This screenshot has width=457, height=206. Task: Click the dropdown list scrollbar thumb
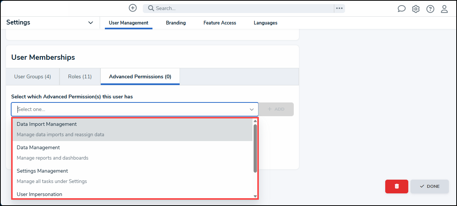click(x=255, y=148)
